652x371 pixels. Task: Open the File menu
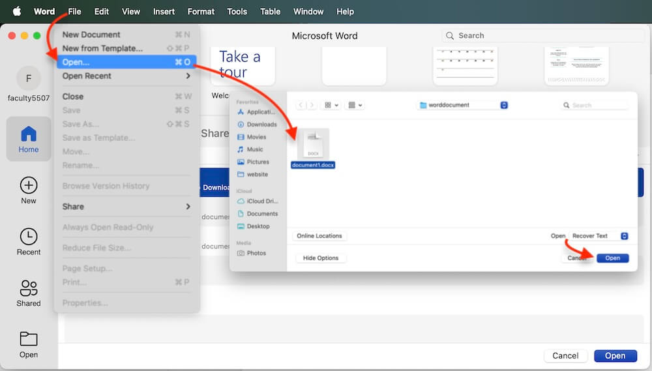74,11
